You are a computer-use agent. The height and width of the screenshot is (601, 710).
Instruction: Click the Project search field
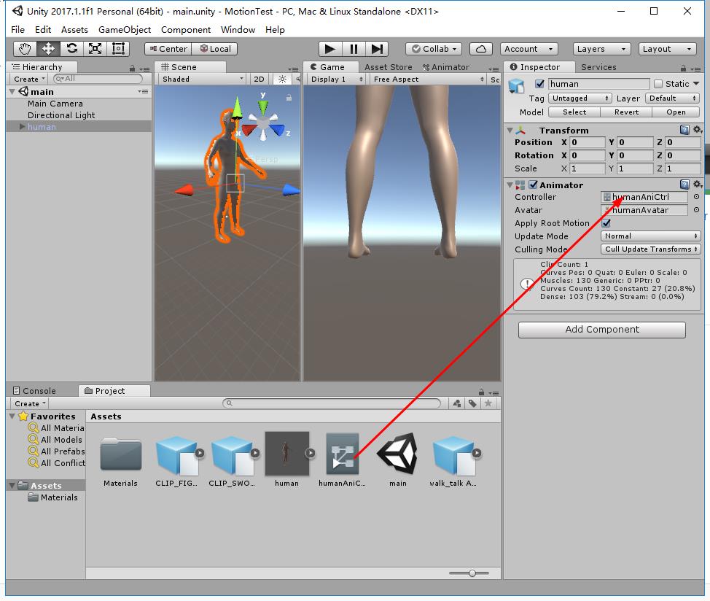pos(332,403)
